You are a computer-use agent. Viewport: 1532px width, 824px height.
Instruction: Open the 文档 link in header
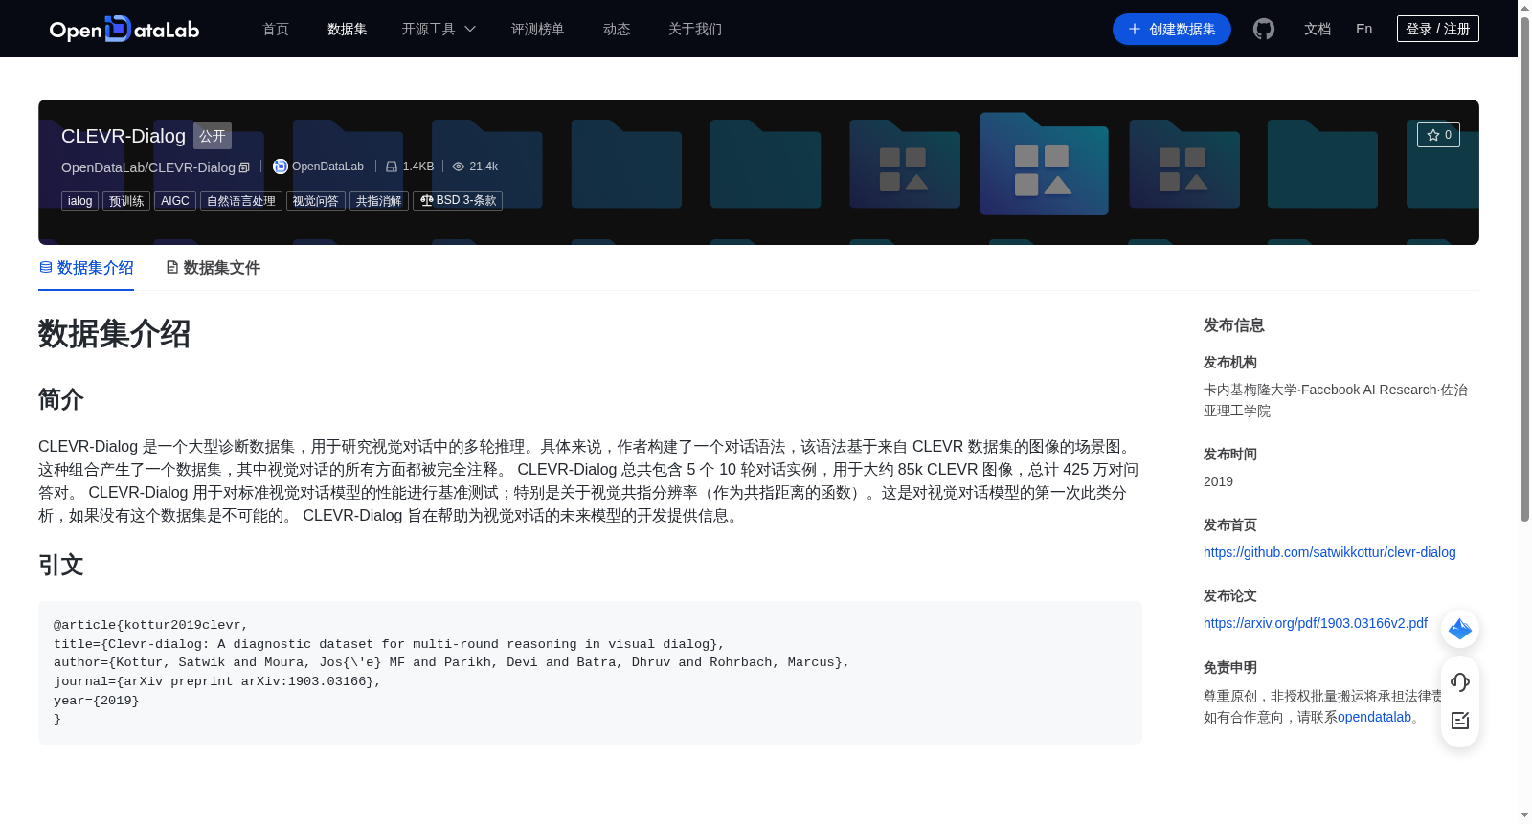coord(1318,29)
